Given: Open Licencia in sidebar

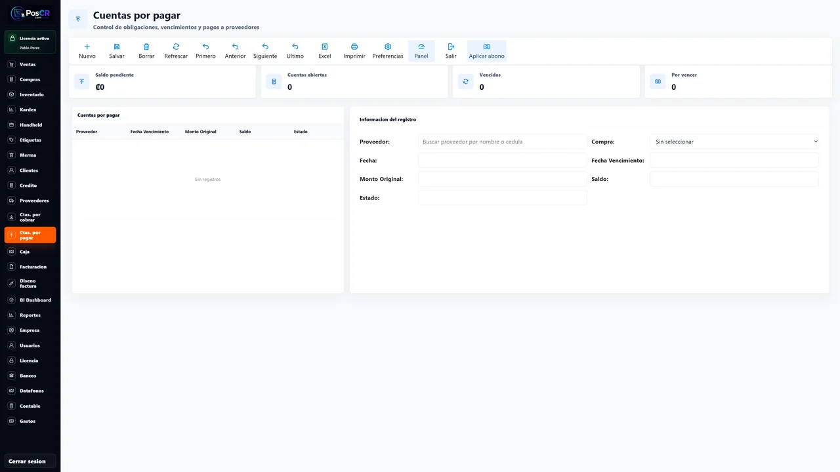Looking at the screenshot, I should tap(30, 360).
